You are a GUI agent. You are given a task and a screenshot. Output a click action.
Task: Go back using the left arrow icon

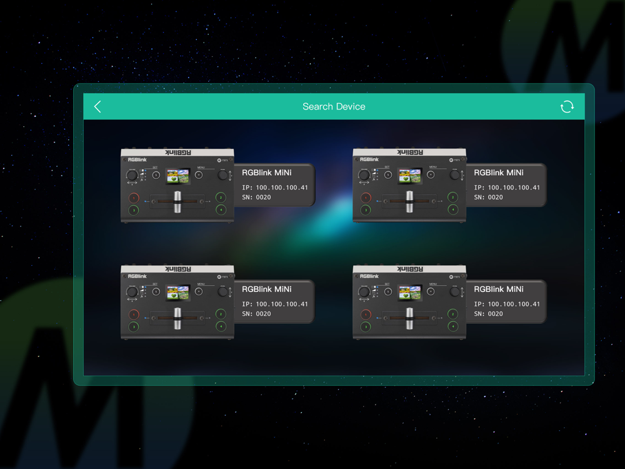(97, 106)
